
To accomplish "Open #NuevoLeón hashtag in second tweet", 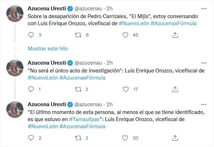I will [43, 78].
